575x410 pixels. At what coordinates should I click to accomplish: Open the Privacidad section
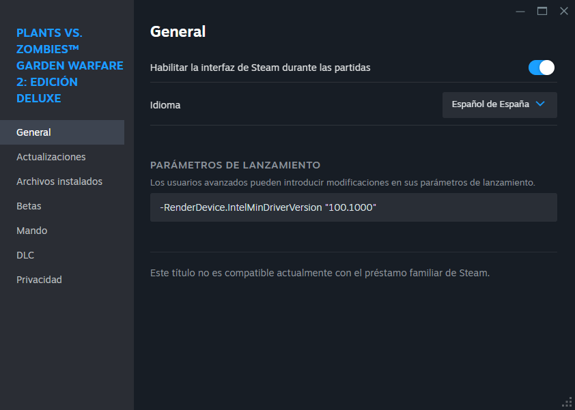[62, 280]
